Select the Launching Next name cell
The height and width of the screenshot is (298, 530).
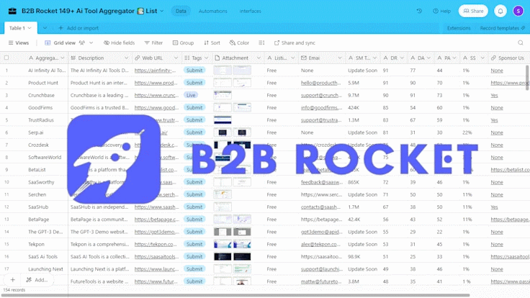[45, 269]
